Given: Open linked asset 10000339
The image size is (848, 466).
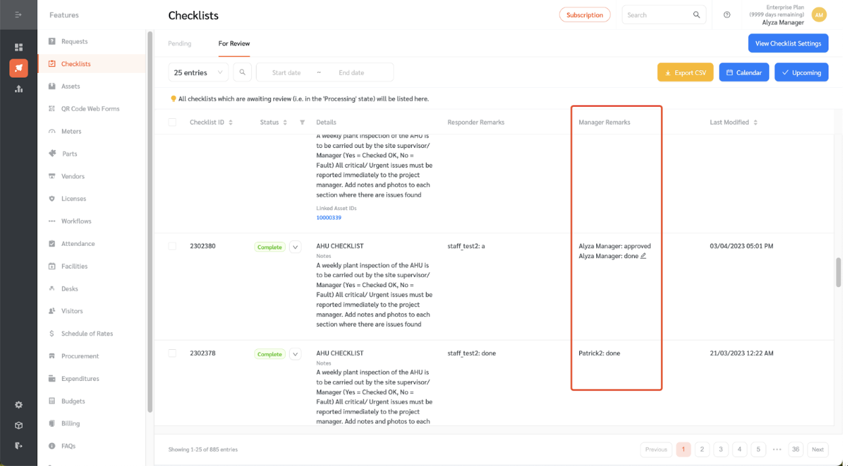Looking at the screenshot, I should pos(329,217).
